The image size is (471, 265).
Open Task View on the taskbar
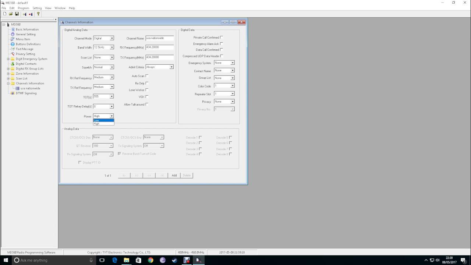[x=102, y=260]
